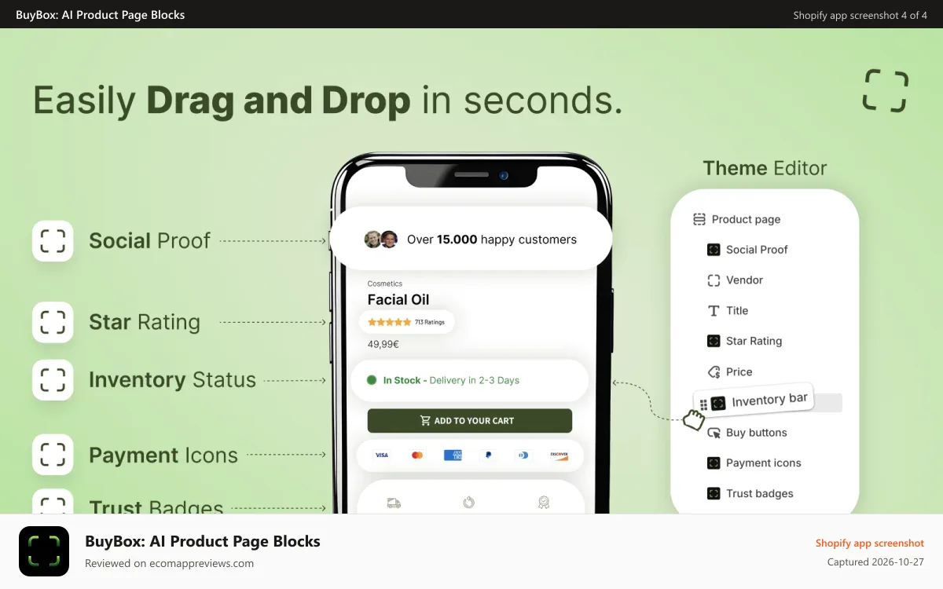This screenshot has height=589, width=943.
Task: Click the Trust badges block icon
Action: click(x=714, y=494)
